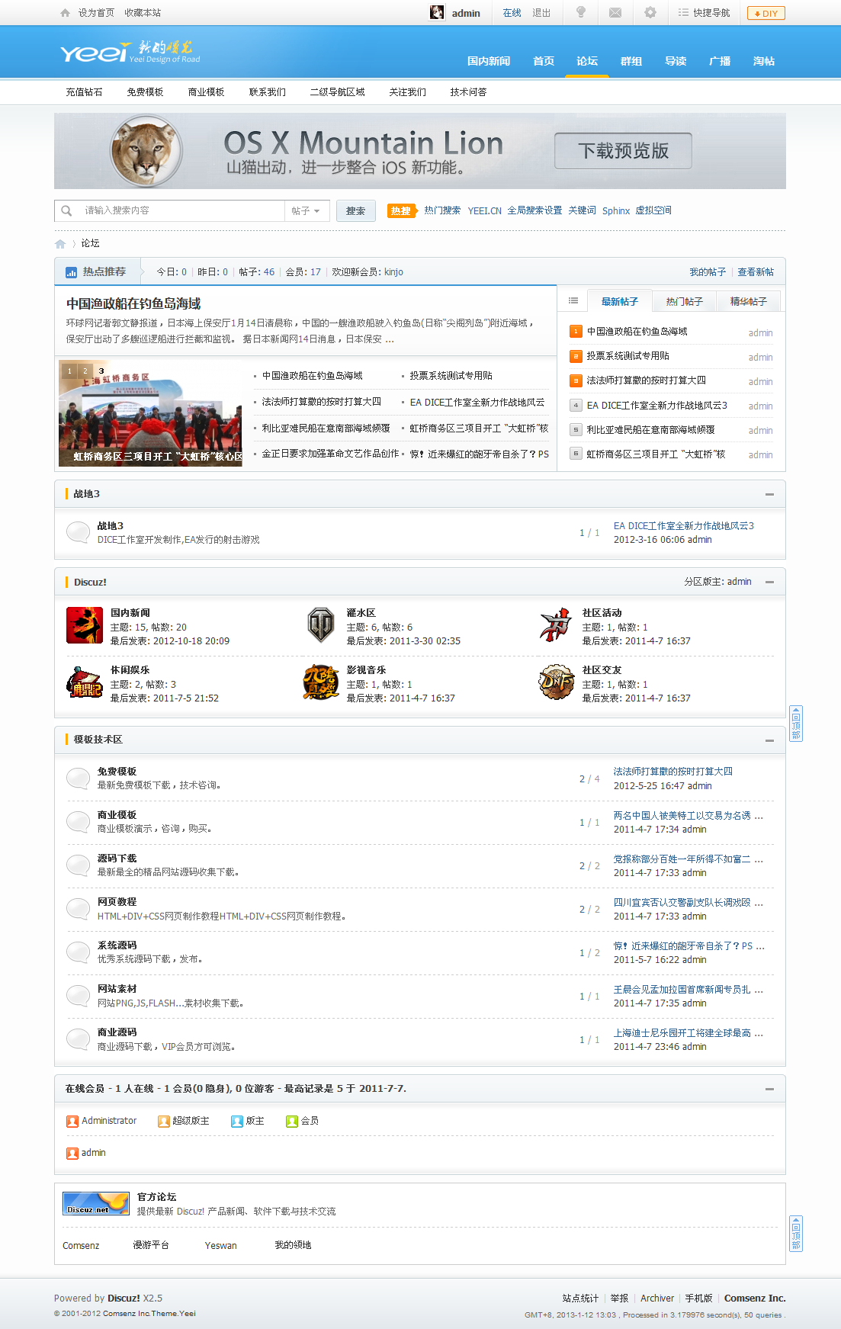Open the 免费模板 sub-navigation link
This screenshot has width=841, height=1329.
pyautogui.click(x=146, y=92)
